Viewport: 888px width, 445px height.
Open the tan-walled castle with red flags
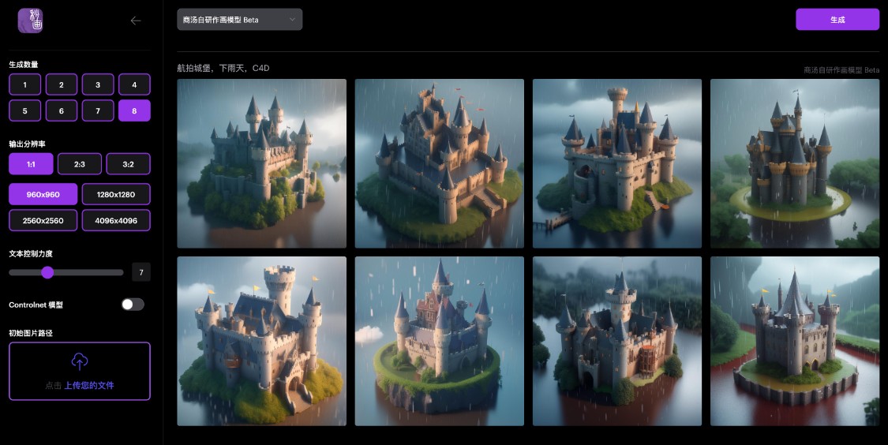(x=440, y=163)
